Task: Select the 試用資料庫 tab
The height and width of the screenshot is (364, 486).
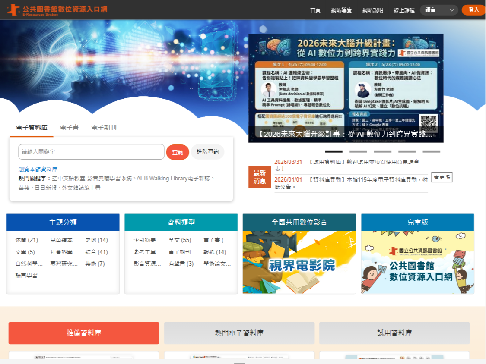Action: (x=394, y=333)
